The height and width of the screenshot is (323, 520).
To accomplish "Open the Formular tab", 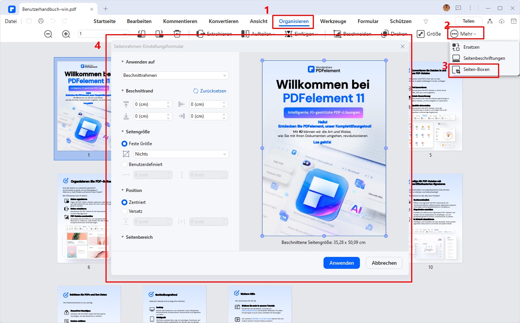I will point(368,21).
